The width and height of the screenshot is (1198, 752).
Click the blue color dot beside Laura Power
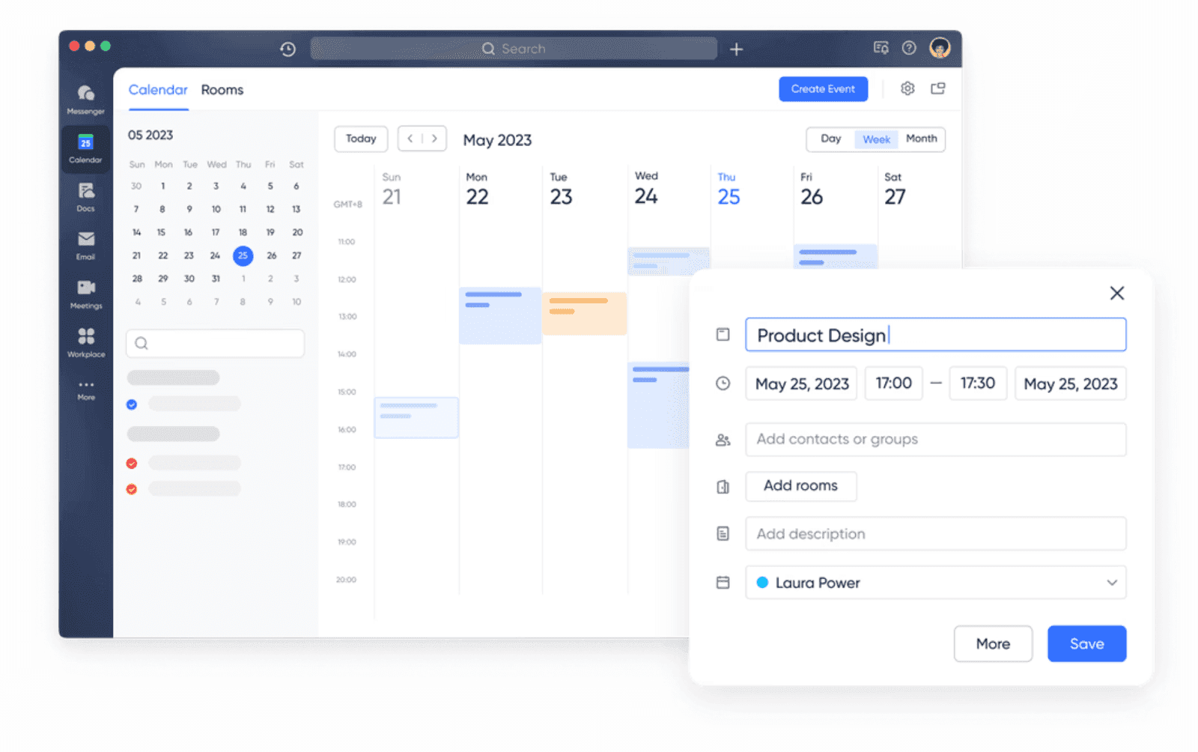coord(762,582)
